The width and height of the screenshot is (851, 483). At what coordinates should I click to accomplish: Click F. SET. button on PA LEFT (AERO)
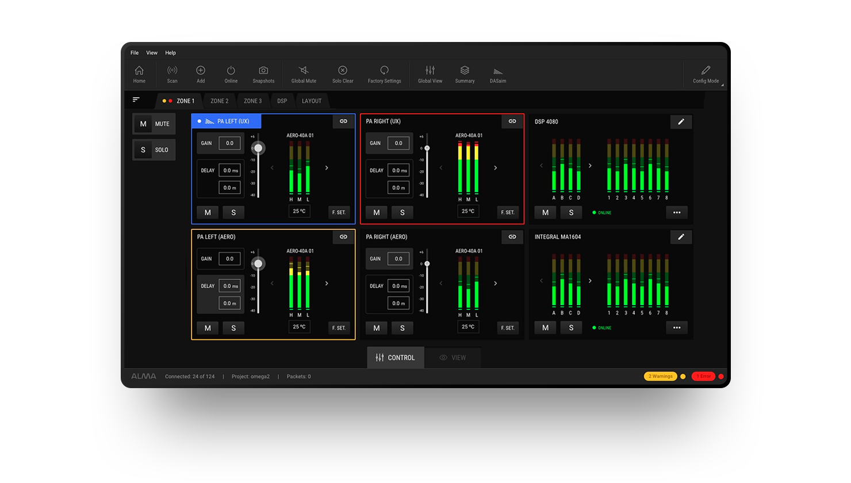pos(339,328)
